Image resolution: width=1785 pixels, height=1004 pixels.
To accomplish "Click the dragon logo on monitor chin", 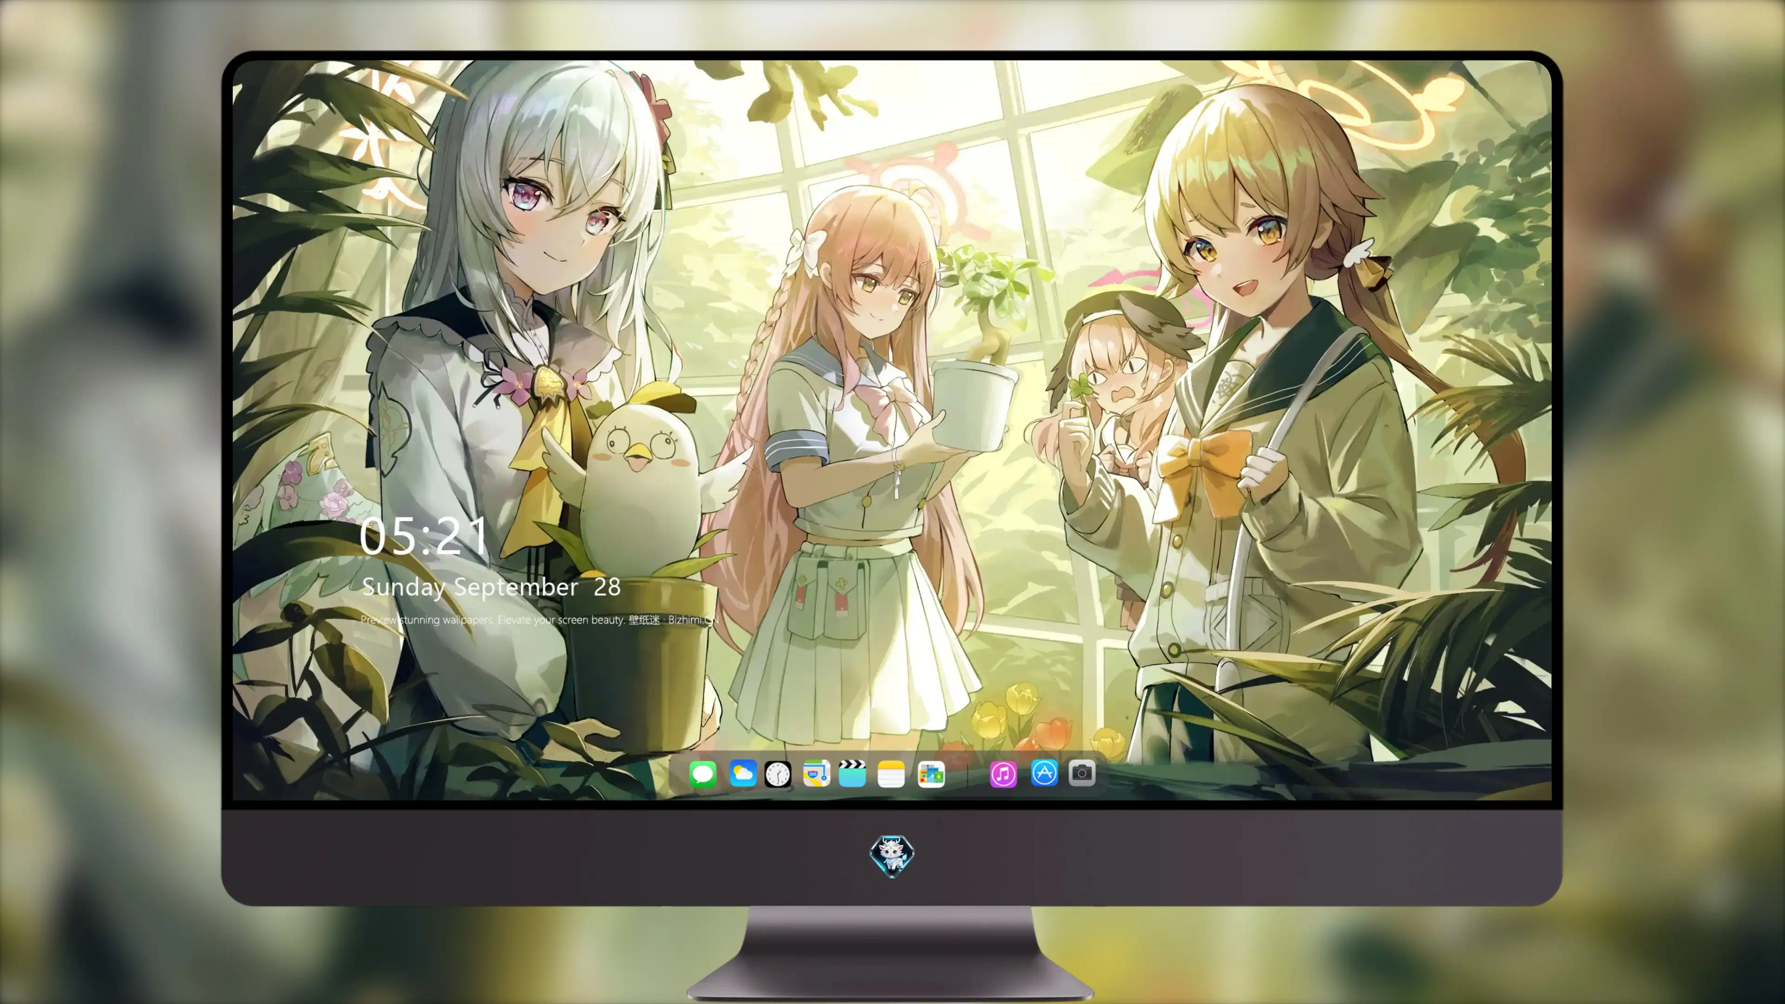I will coord(892,856).
